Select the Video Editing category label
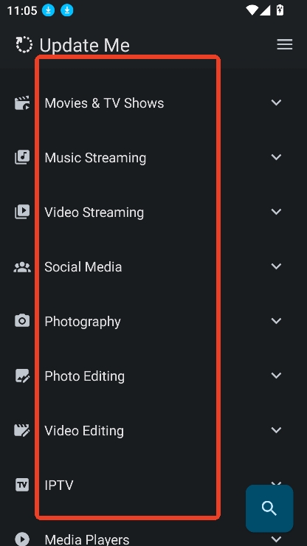 84,431
